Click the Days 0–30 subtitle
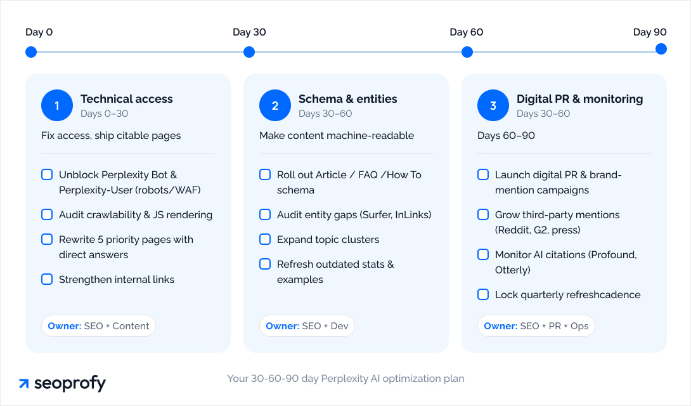The height and width of the screenshot is (406, 691). tap(105, 114)
